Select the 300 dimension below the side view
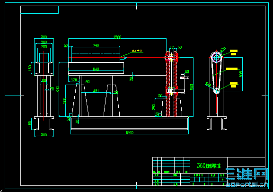Viewport: 273px width, 192px height. click(x=44, y=135)
